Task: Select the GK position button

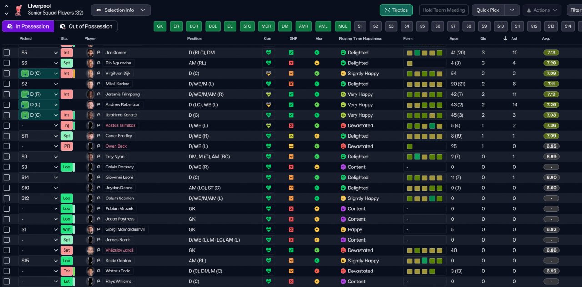Action: (160, 26)
